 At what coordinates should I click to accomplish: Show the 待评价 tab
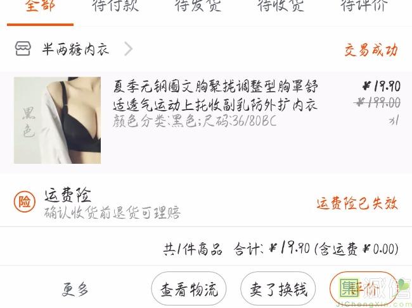[x=364, y=5]
